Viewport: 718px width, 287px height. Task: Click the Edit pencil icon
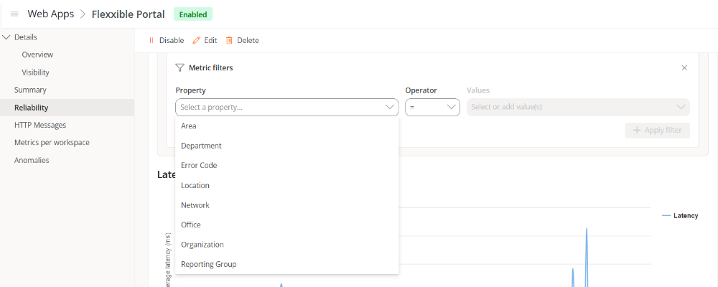(x=196, y=41)
